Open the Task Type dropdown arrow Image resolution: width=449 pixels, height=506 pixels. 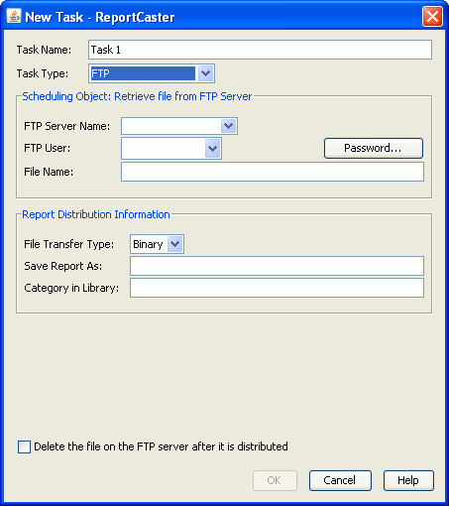click(205, 73)
